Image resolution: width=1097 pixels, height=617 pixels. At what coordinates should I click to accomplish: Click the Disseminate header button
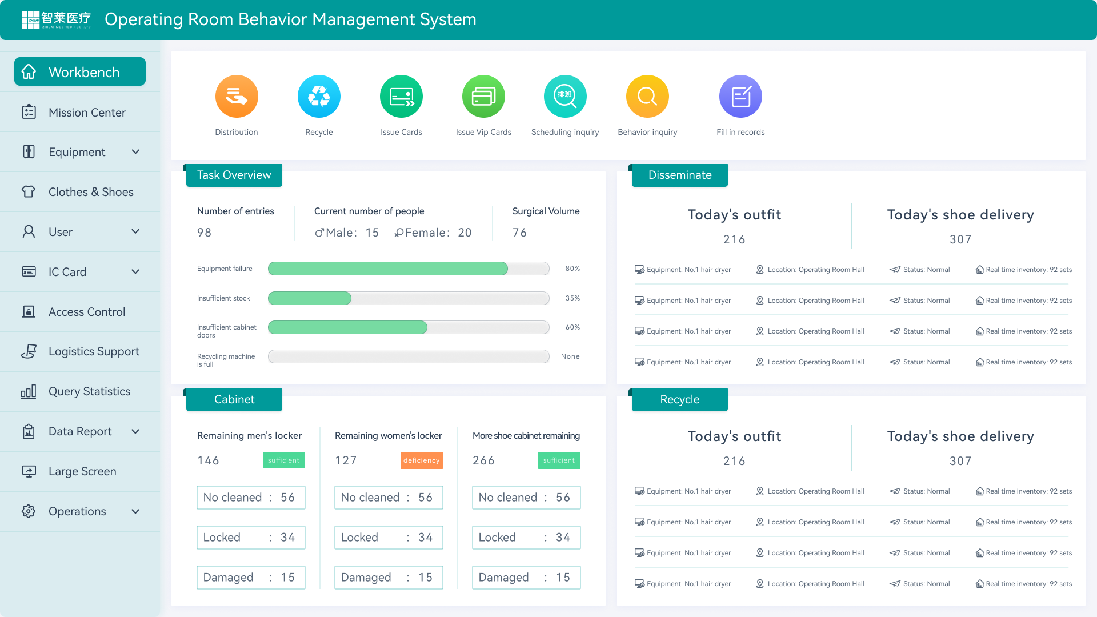[679, 175]
